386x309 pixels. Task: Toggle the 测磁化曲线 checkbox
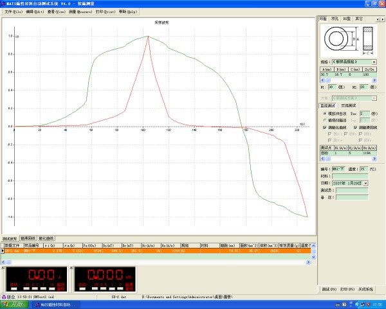point(324,128)
